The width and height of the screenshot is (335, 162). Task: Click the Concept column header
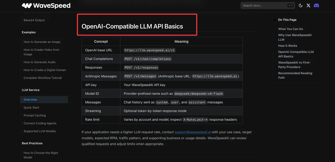point(101,41)
